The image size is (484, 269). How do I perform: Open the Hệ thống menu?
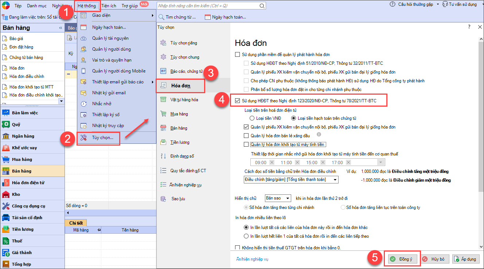(87, 6)
